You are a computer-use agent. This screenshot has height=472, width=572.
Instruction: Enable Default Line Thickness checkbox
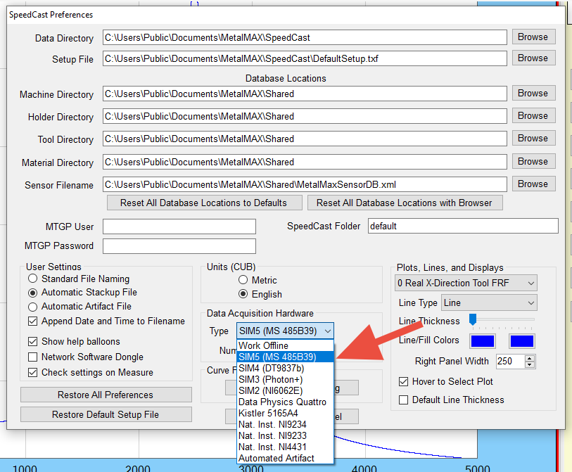403,400
